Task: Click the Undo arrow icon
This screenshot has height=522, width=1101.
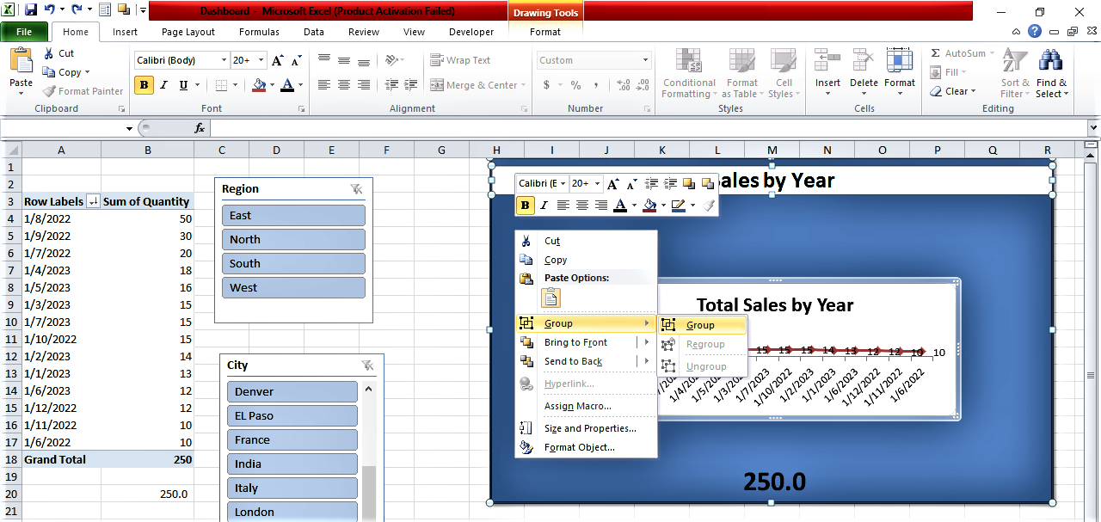Action: tap(50, 10)
